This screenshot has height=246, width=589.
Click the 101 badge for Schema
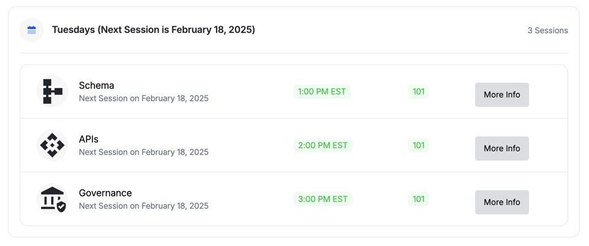pos(418,92)
